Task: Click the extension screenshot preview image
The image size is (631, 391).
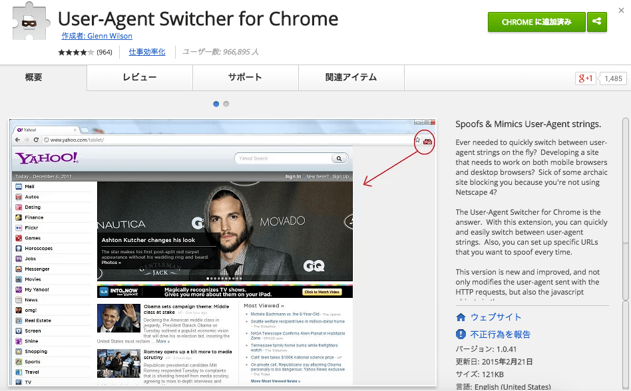Action: click(x=222, y=253)
